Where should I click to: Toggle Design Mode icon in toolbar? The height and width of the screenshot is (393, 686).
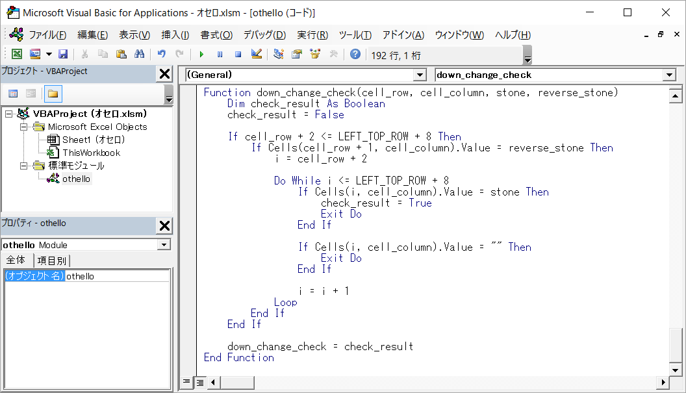[x=256, y=55]
